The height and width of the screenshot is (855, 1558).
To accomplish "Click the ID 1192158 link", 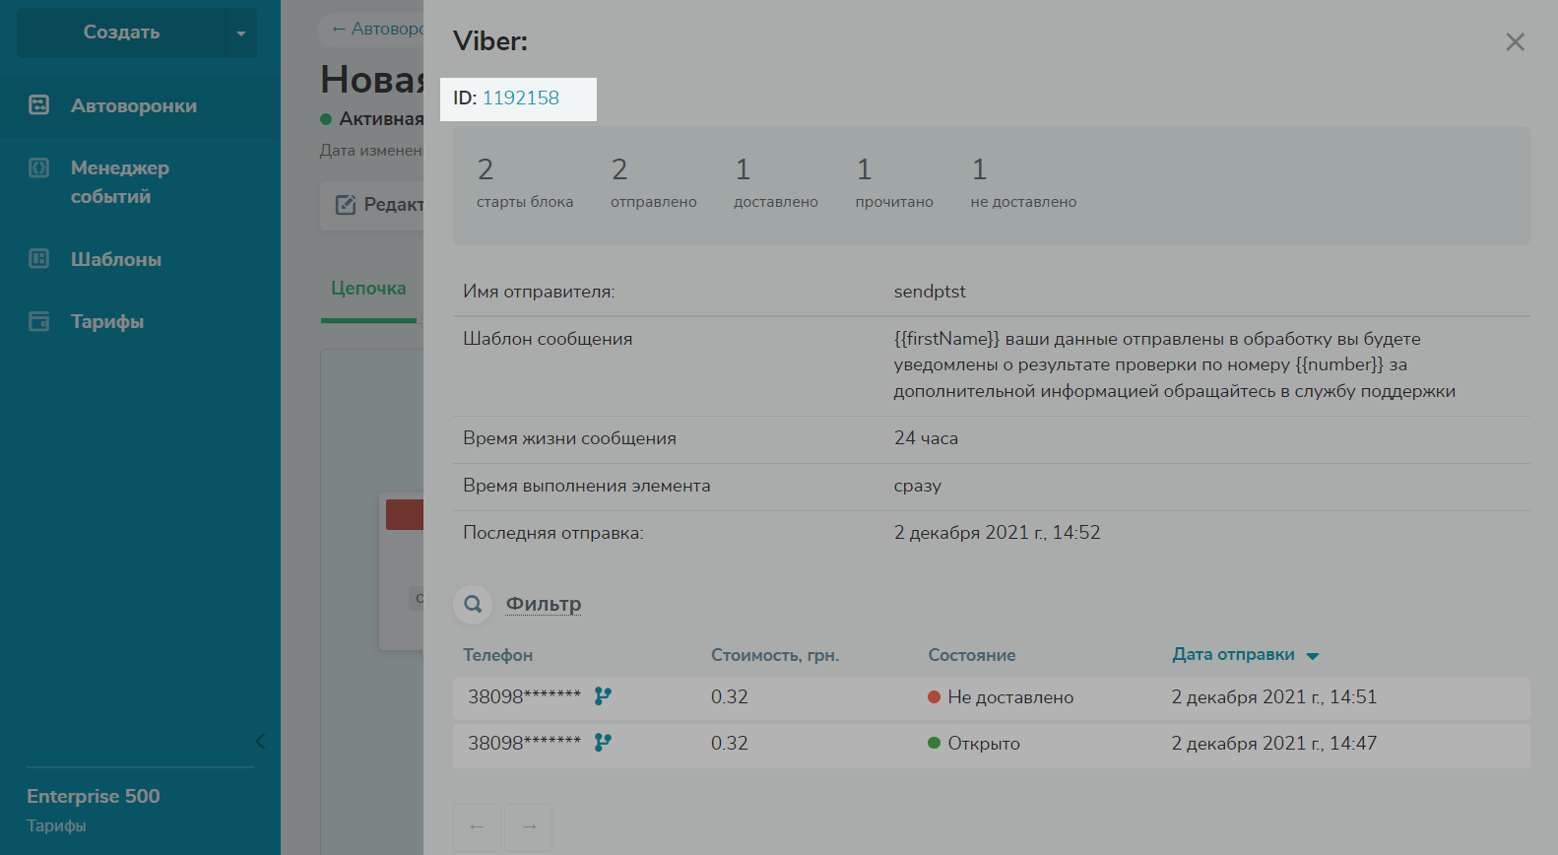I will click(520, 99).
